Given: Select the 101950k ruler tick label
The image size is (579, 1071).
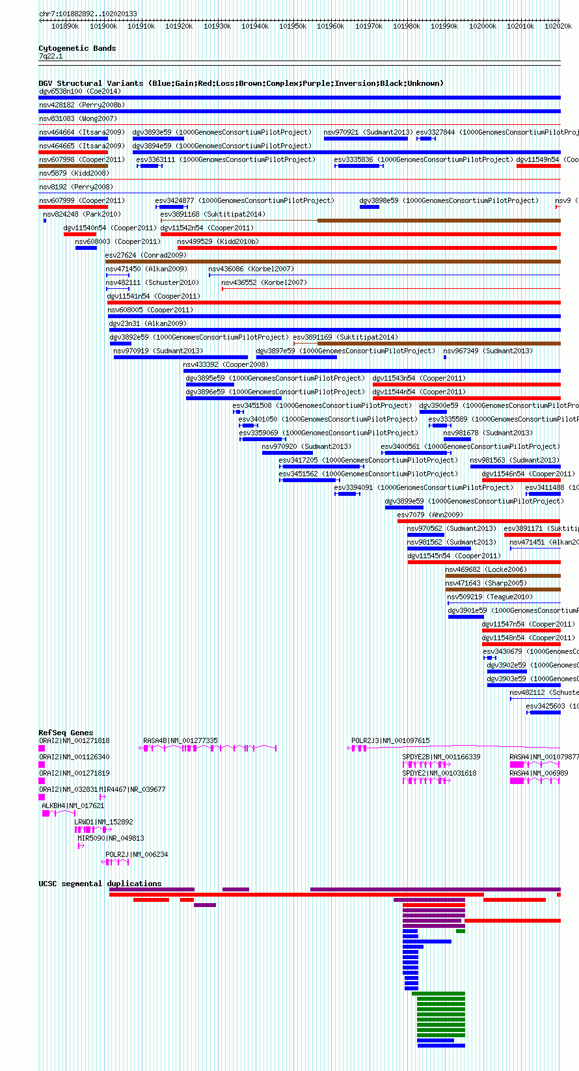Looking at the screenshot, I should pos(293,26).
